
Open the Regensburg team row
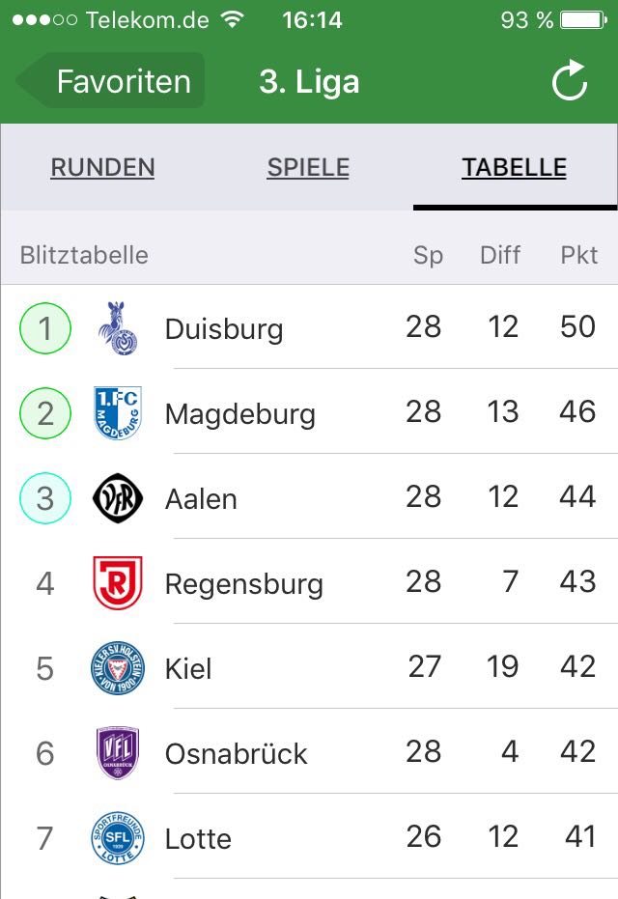click(309, 582)
